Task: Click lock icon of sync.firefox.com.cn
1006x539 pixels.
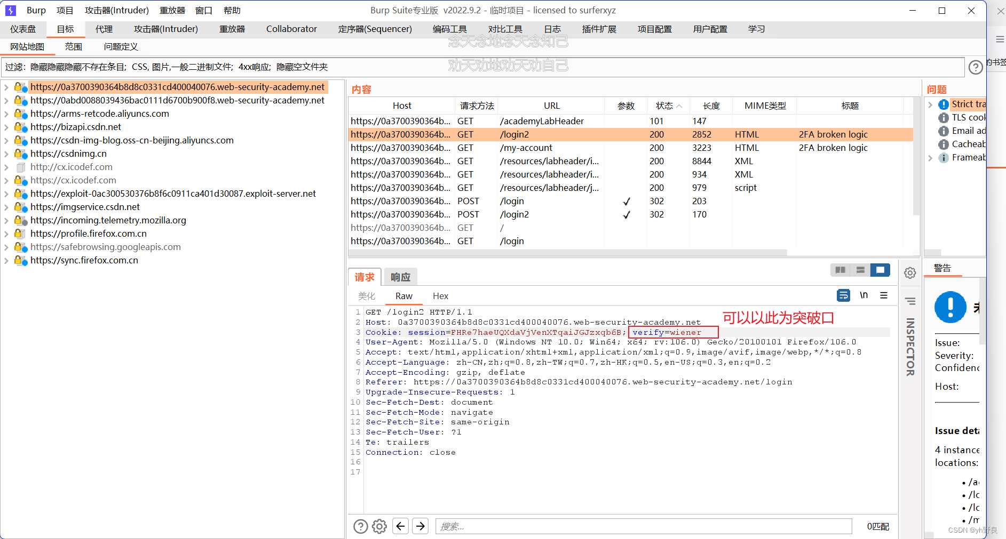Action: pyautogui.click(x=21, y=260)
